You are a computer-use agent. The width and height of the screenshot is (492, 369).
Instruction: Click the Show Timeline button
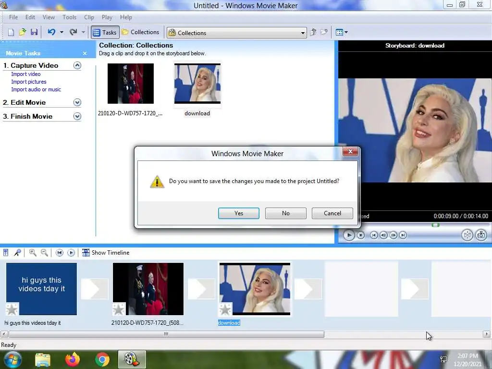point(106,253)
